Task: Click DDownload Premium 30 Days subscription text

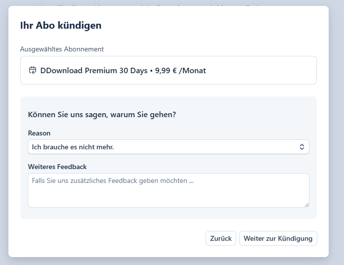Action: [x=123, y=70]
